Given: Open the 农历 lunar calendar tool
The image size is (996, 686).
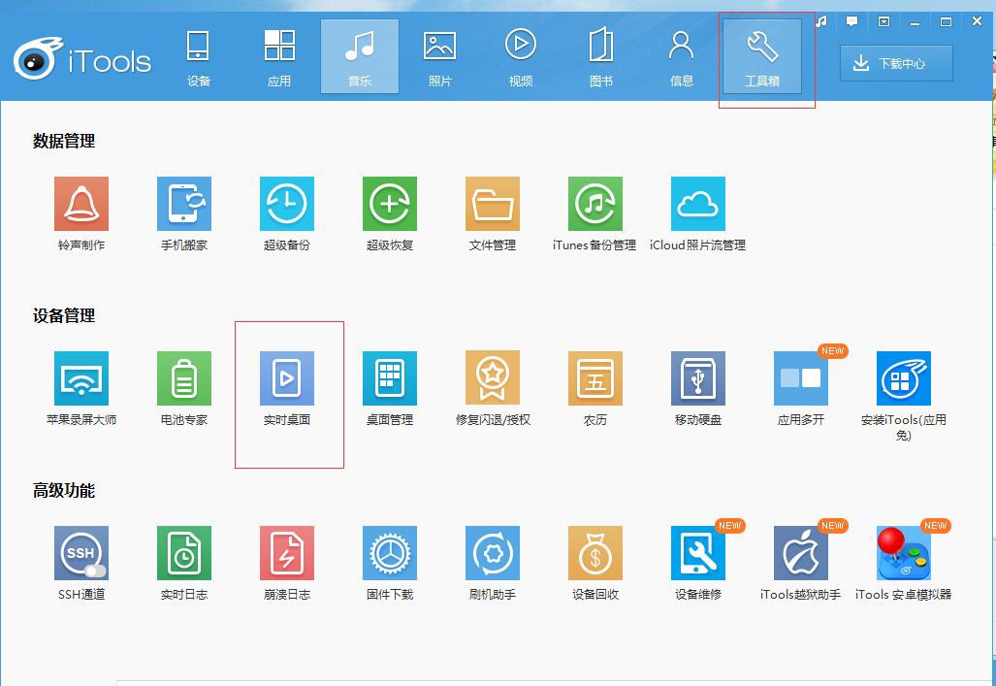Looking at the screenshot, I should [595, 378].
